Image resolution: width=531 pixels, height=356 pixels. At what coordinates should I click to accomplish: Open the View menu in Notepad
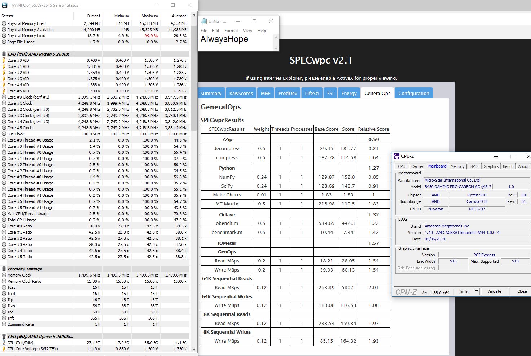pyautogui.click(x=247, y=31)
